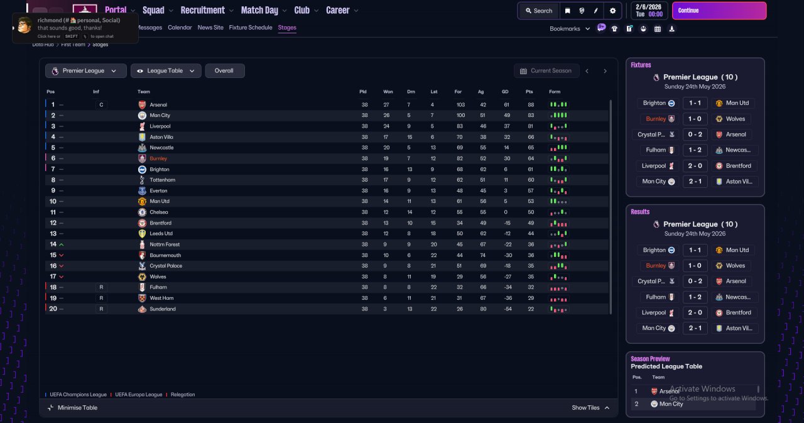The image size is (804, 423).
Task: Click the Brighton badge in the Fixtures panel
Action: 671,103
